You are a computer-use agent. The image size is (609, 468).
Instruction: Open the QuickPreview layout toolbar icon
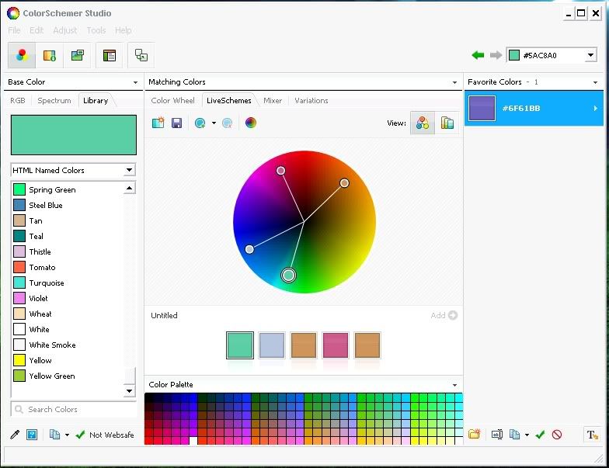point(109,56)
